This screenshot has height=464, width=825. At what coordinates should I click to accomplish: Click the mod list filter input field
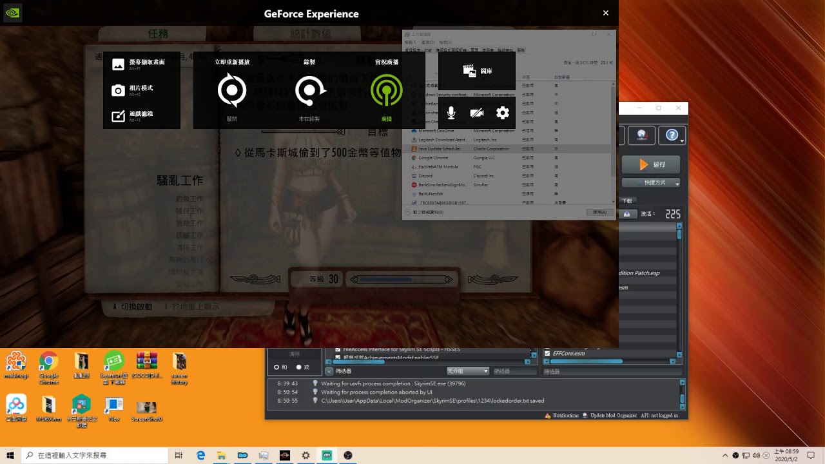(x=514, y=371)
